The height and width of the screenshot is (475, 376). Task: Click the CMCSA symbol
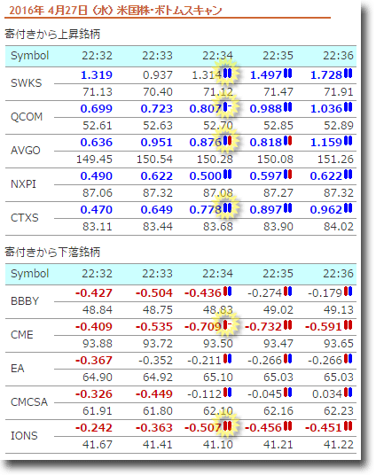pyautogui.click(x=29, y=401)
